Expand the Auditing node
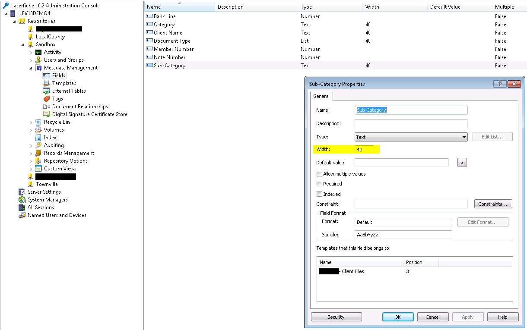 31,145
